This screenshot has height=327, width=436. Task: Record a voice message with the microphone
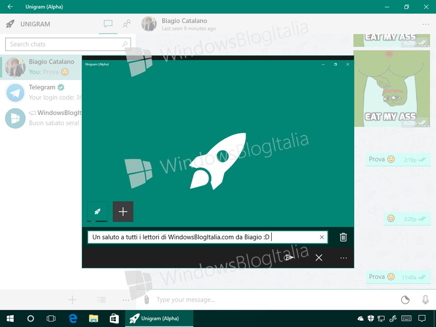425,300
